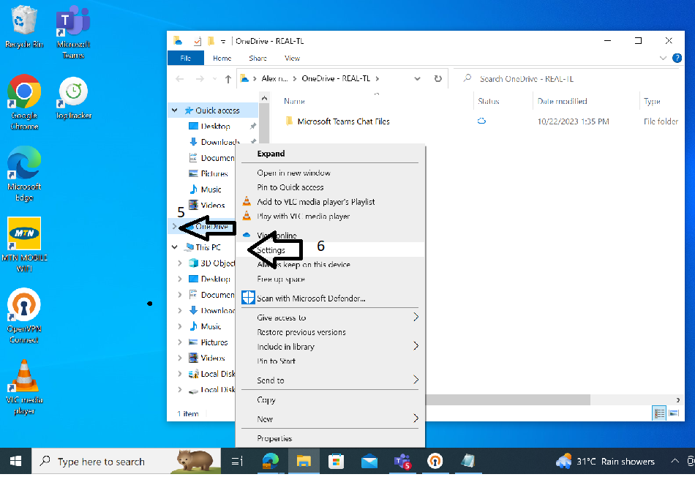Expand Pictures under This PC
This screenshot has width=695, height=477.
[x=179, y=342]
